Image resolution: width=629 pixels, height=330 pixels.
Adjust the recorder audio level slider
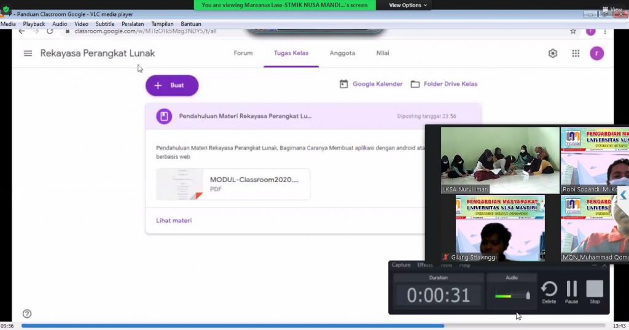pyautogui.click(x=528, y=296)
